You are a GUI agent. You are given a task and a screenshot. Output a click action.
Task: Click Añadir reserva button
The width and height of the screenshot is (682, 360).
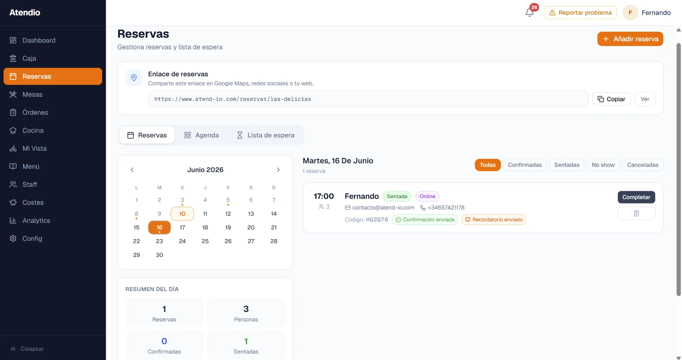click(x=630, y=39)
